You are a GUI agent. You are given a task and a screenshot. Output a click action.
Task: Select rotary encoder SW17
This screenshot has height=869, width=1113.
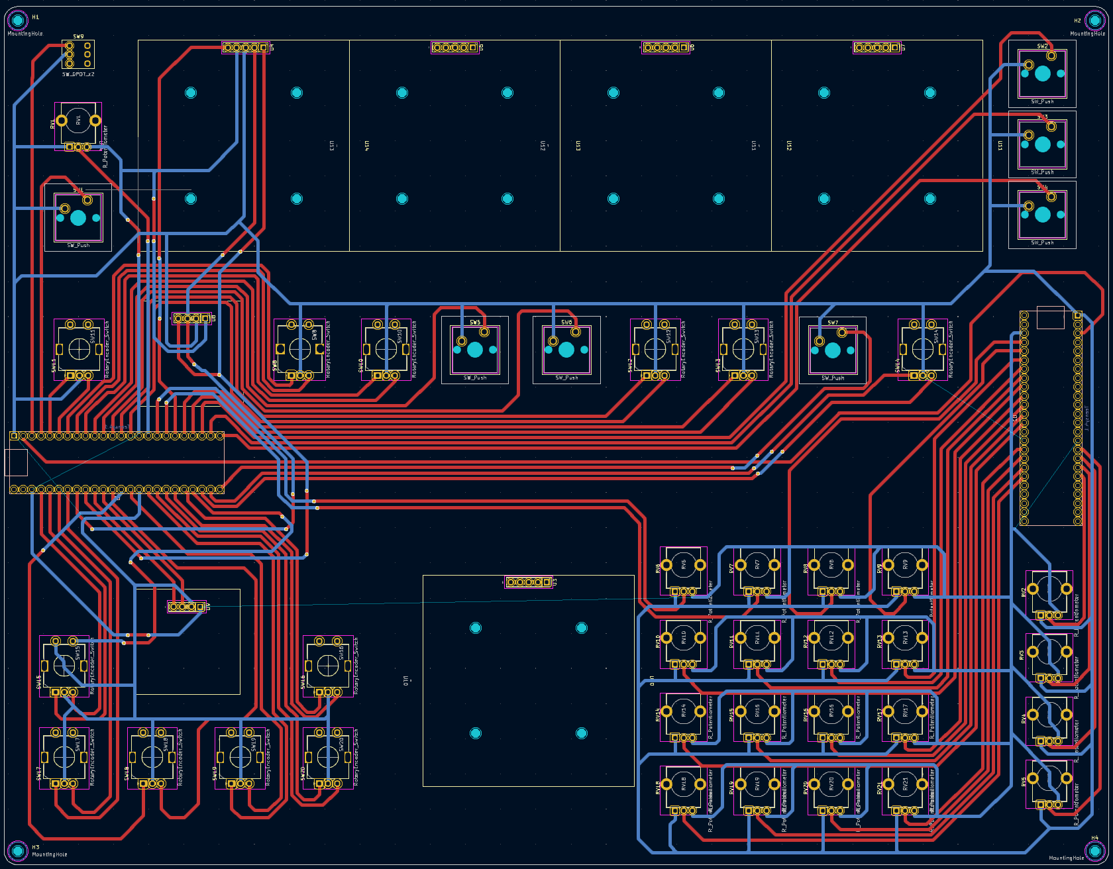(64, 757)
